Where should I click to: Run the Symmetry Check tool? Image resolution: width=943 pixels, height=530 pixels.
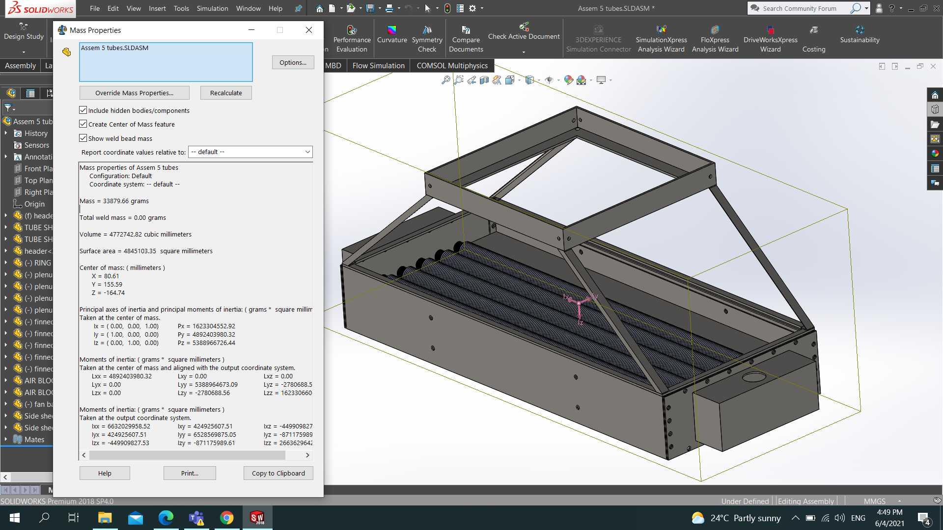427,38
